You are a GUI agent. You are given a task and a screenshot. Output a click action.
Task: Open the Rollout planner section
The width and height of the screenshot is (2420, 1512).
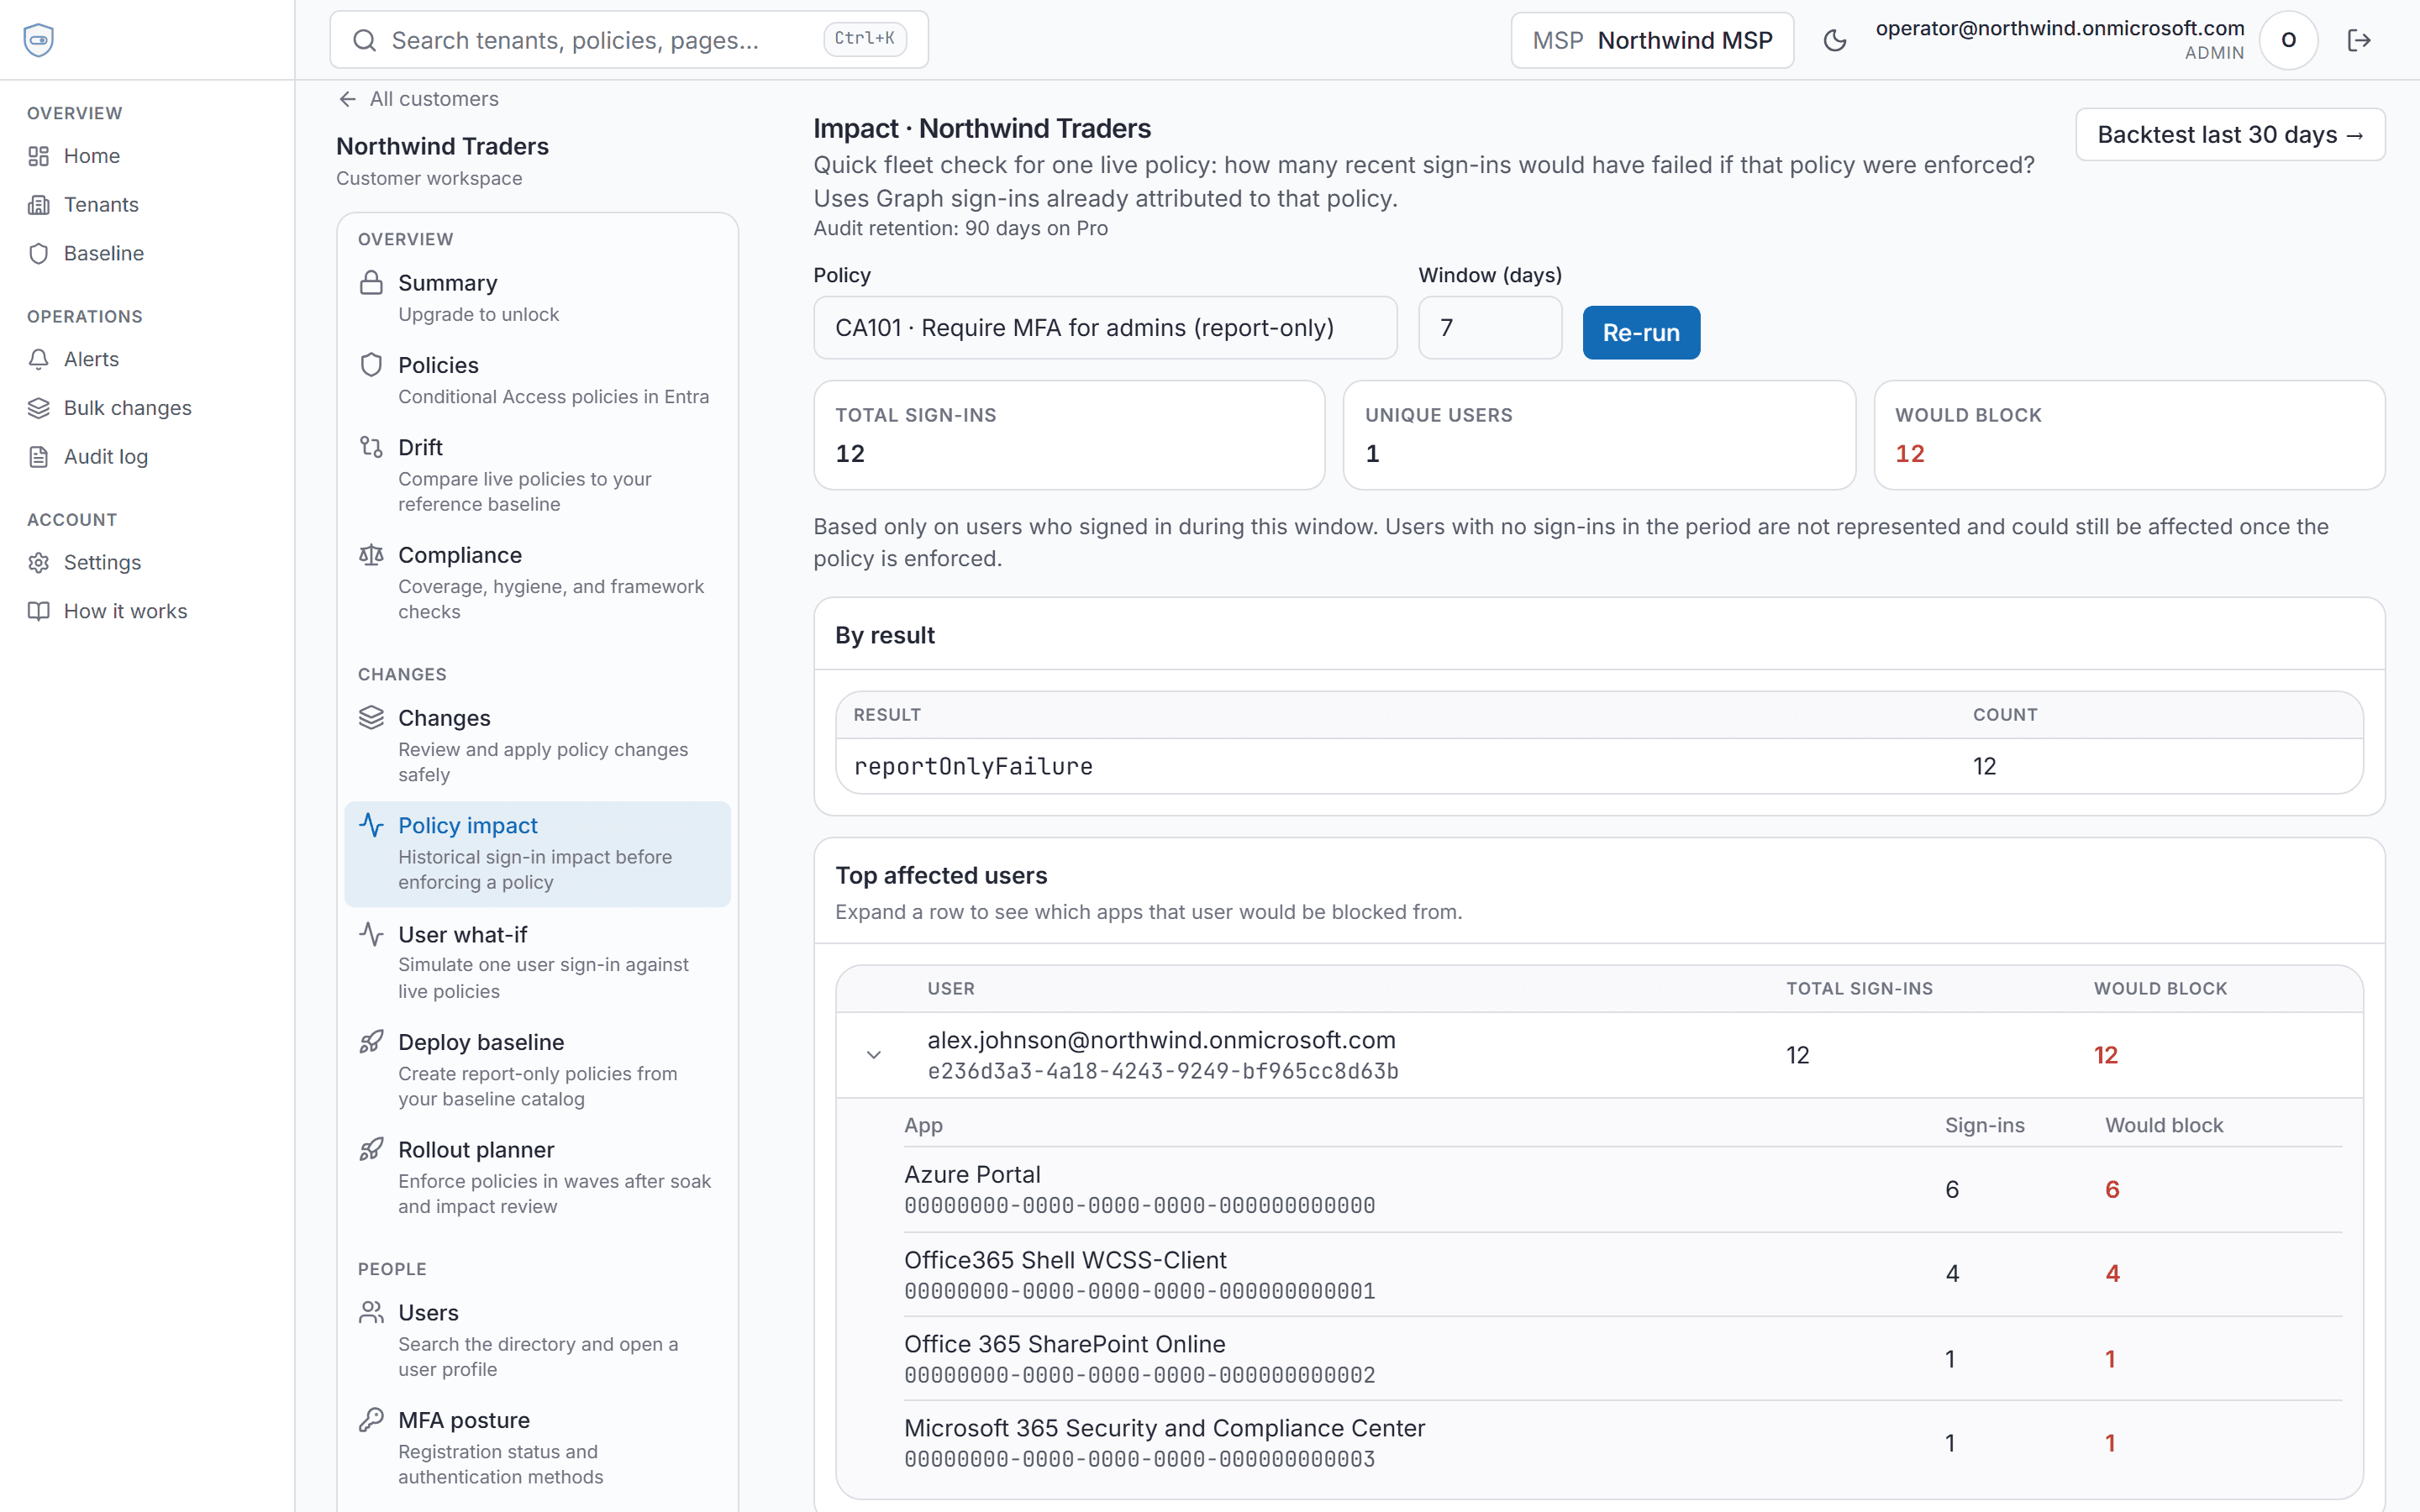[x=537, y=1176]
